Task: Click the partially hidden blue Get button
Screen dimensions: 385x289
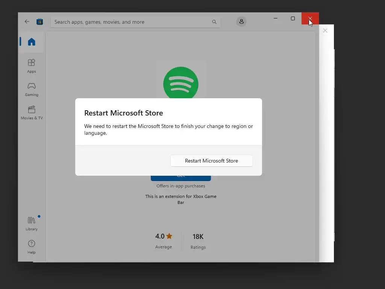Action: (x=181, y=178)
